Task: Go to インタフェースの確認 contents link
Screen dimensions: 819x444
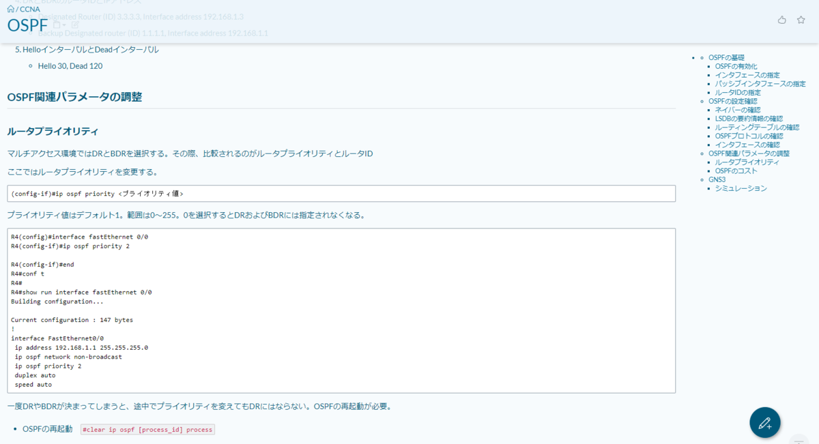Action: pos(747,145)
